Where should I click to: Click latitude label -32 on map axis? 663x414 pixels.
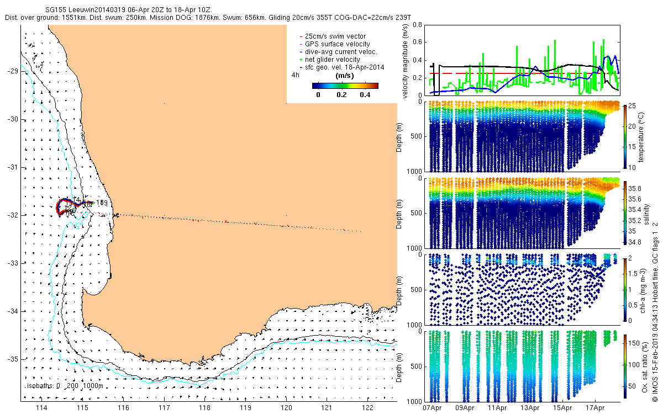(x=12, y=215)
